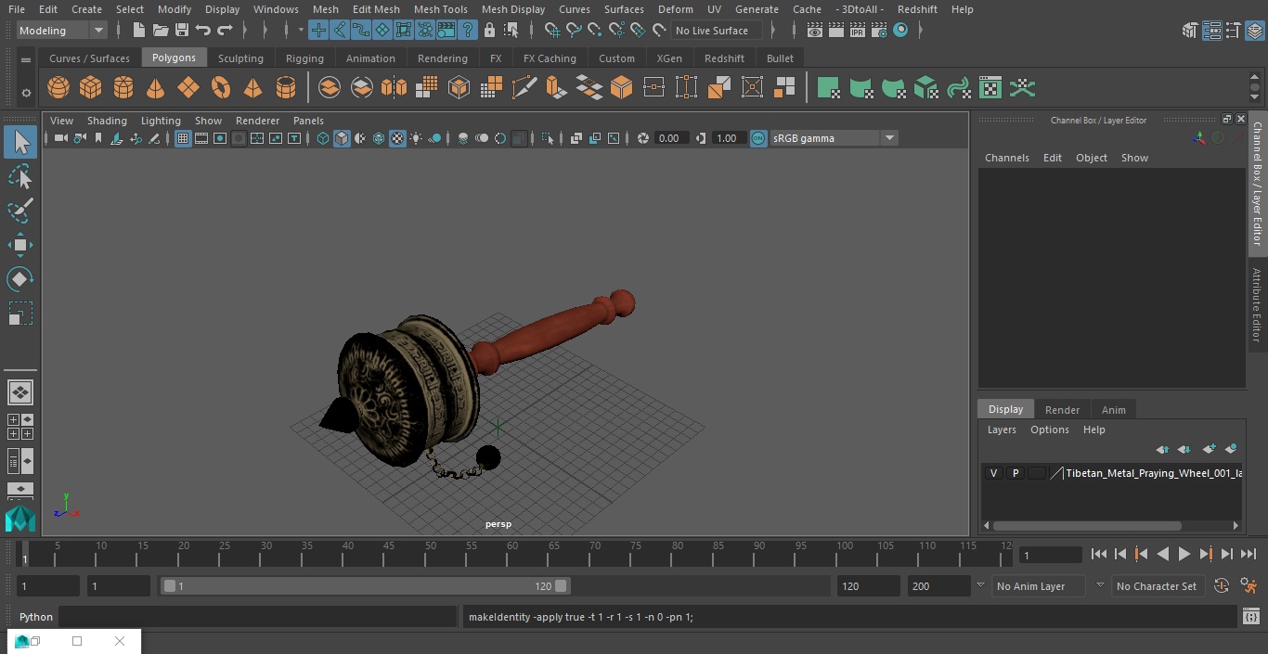This screenshot has width=1268, height=654.
Task: Select the Paint Selection tool
Action: pos(20,211)
